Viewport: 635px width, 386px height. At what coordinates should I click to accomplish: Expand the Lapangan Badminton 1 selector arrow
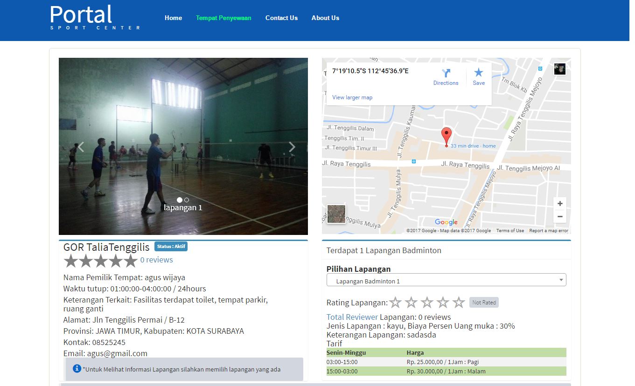561,280
